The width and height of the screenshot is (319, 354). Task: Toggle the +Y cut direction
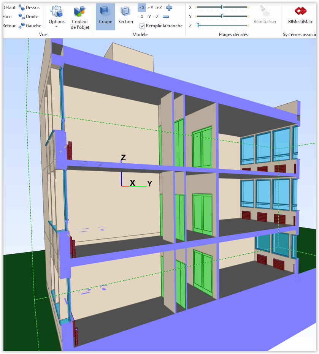click(150, 8)
